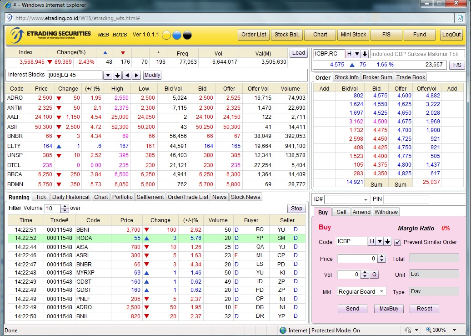Viewport: 471px width, 336px height.
Task: Open the Interest Stocks list dropdown
Action: [108, 75]
